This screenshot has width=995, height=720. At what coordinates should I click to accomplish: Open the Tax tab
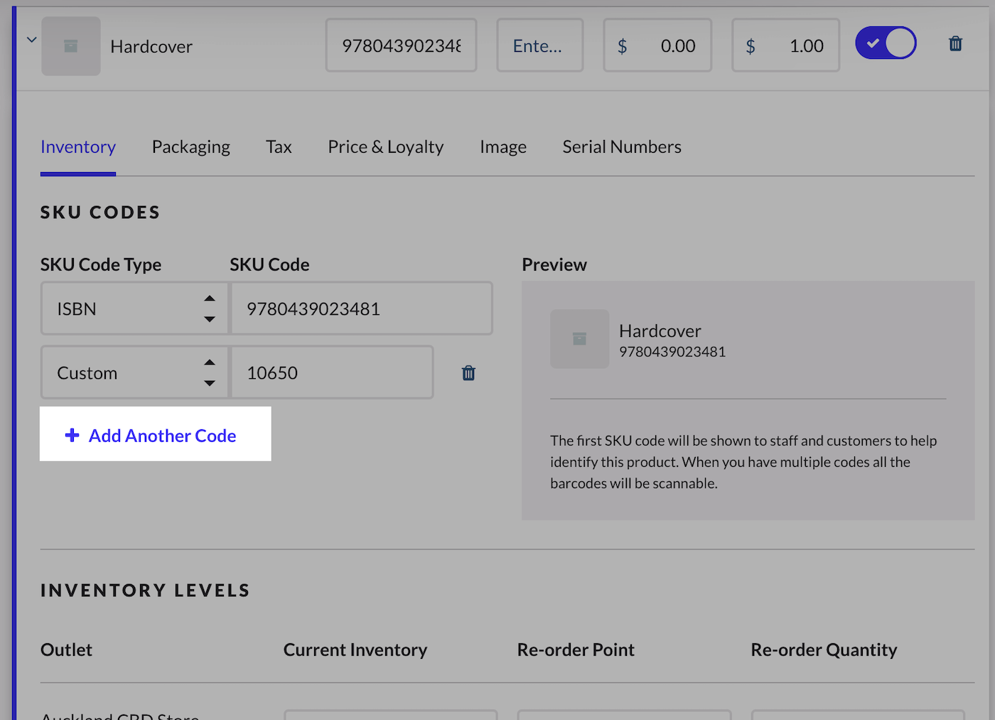[279, 147]
